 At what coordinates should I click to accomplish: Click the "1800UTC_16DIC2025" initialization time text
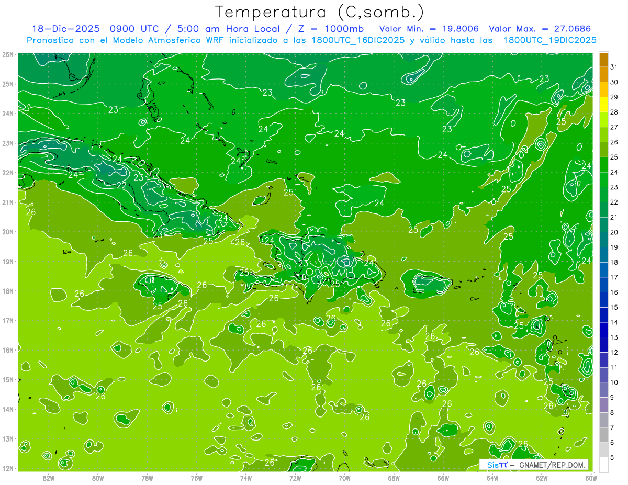(359, 40)
